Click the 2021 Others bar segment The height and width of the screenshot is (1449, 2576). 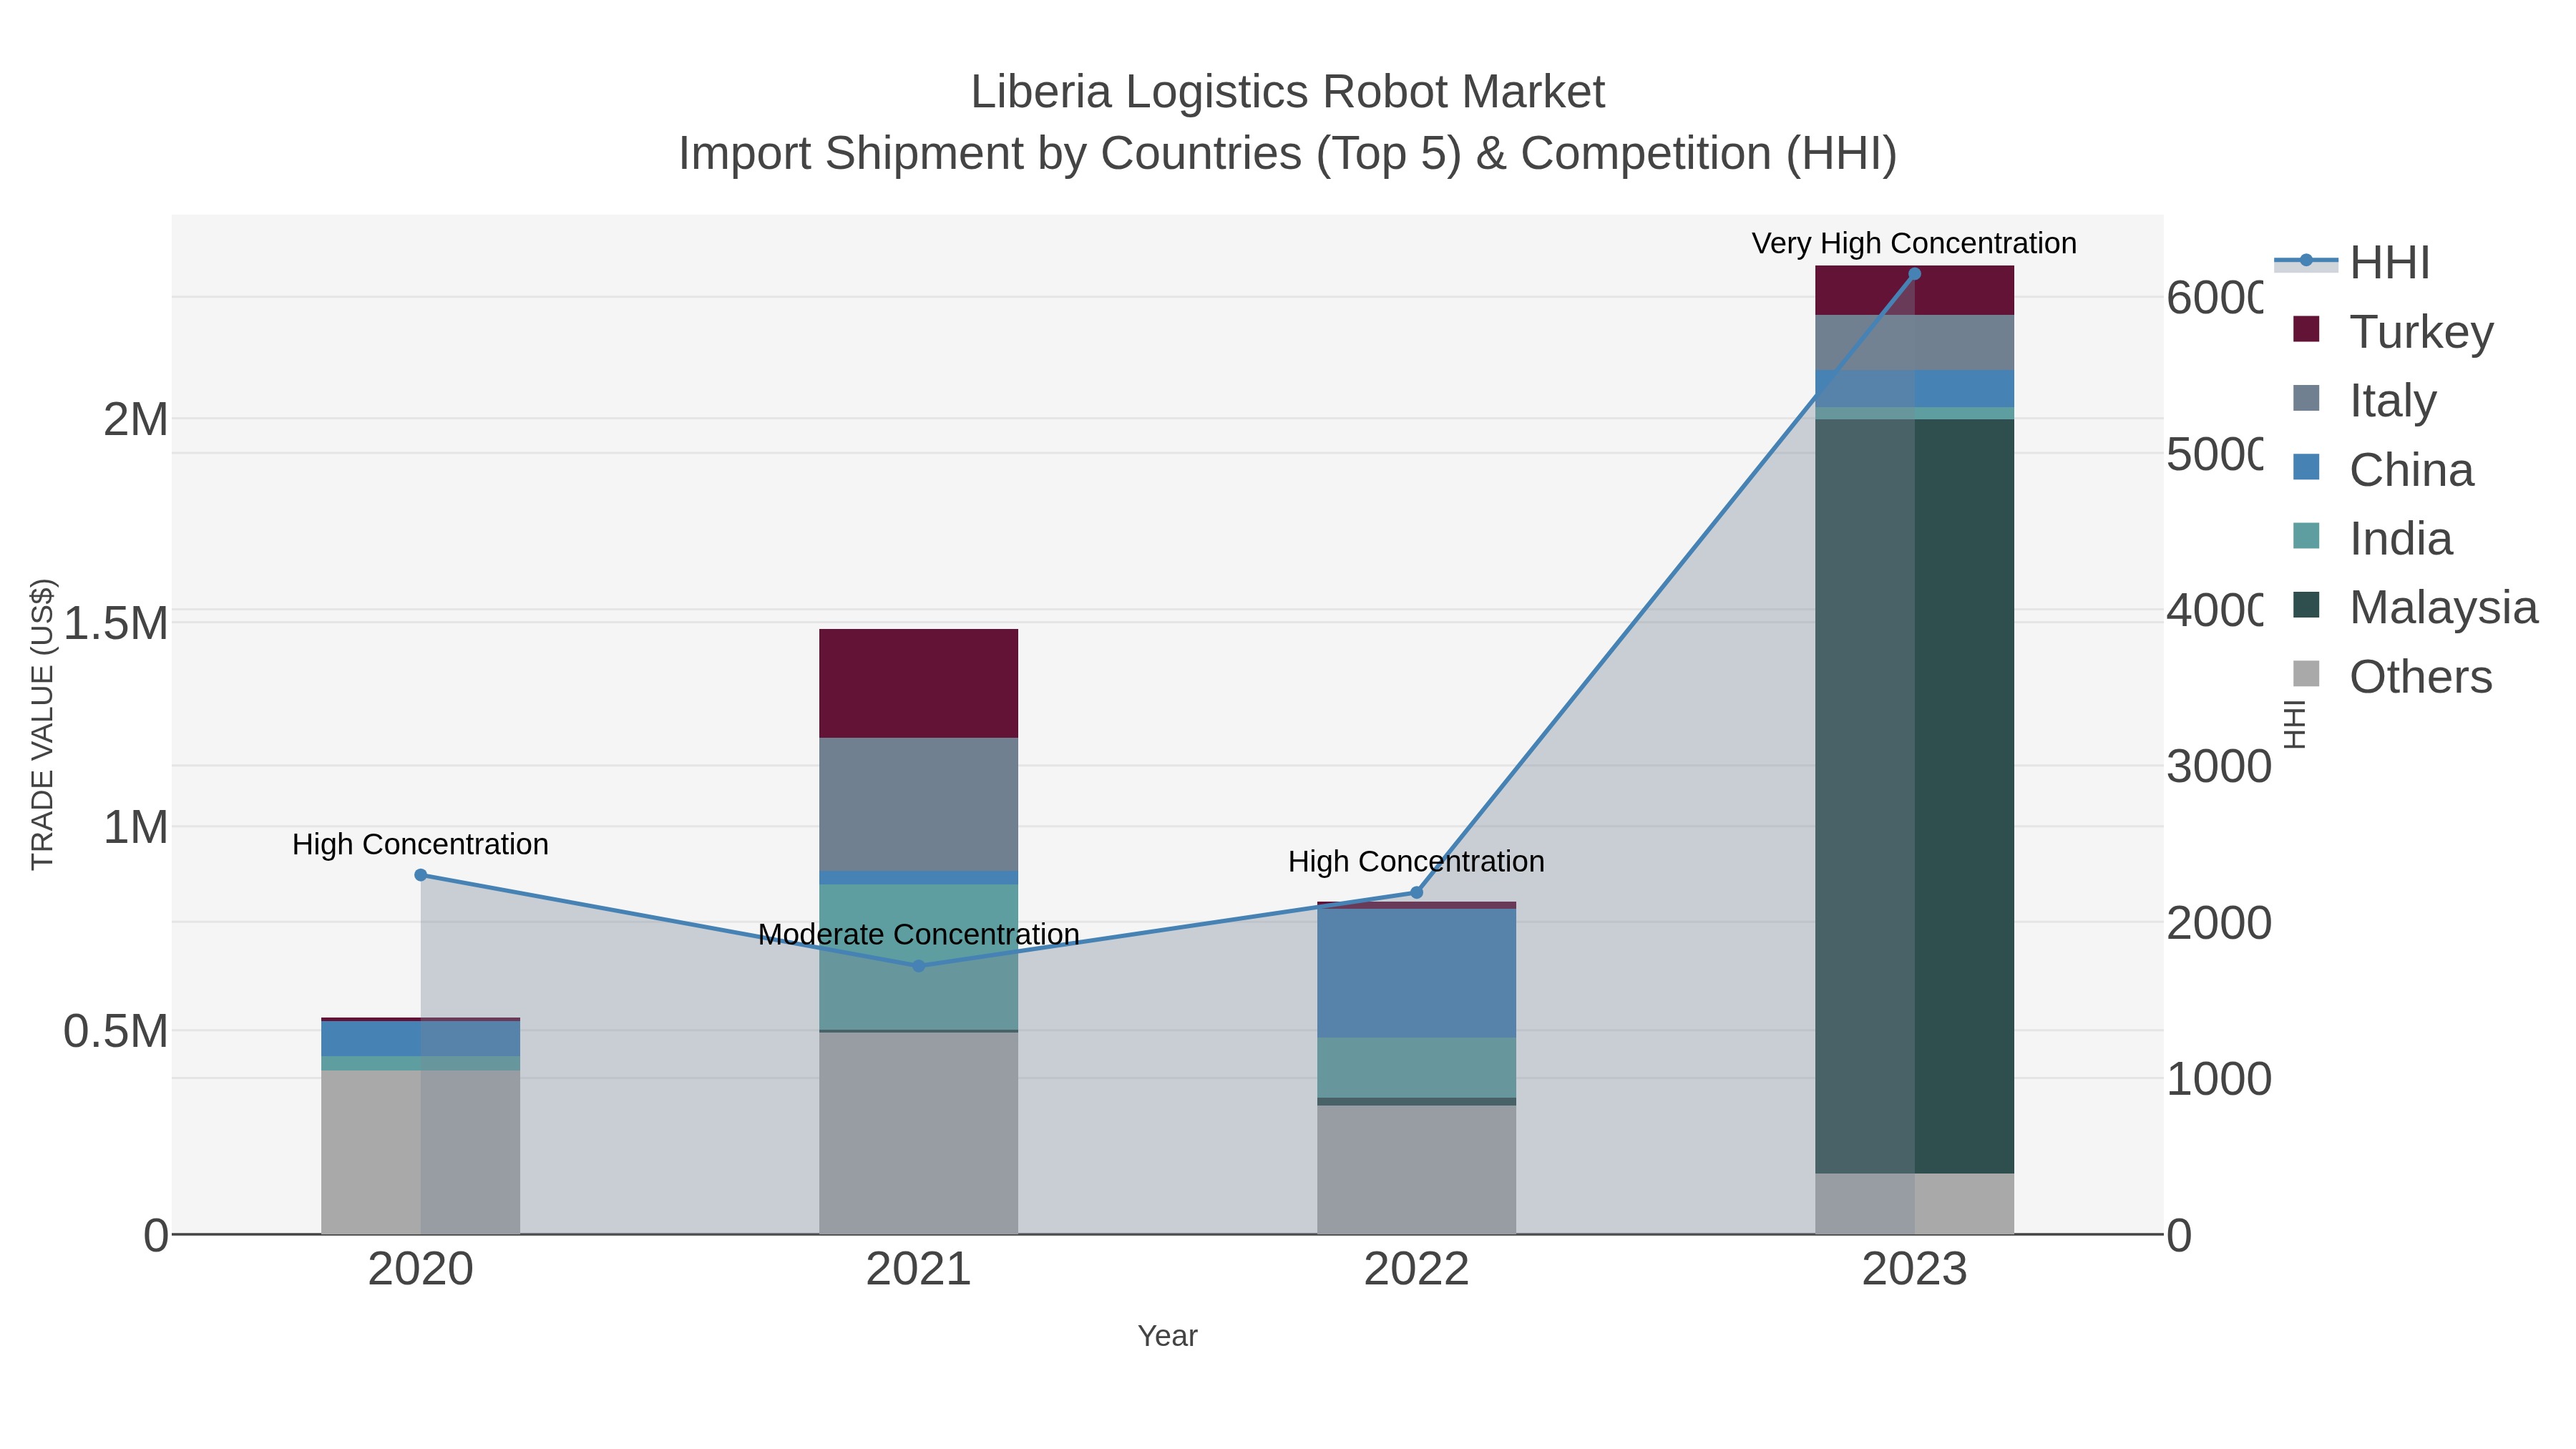[x=919, y=1133]
